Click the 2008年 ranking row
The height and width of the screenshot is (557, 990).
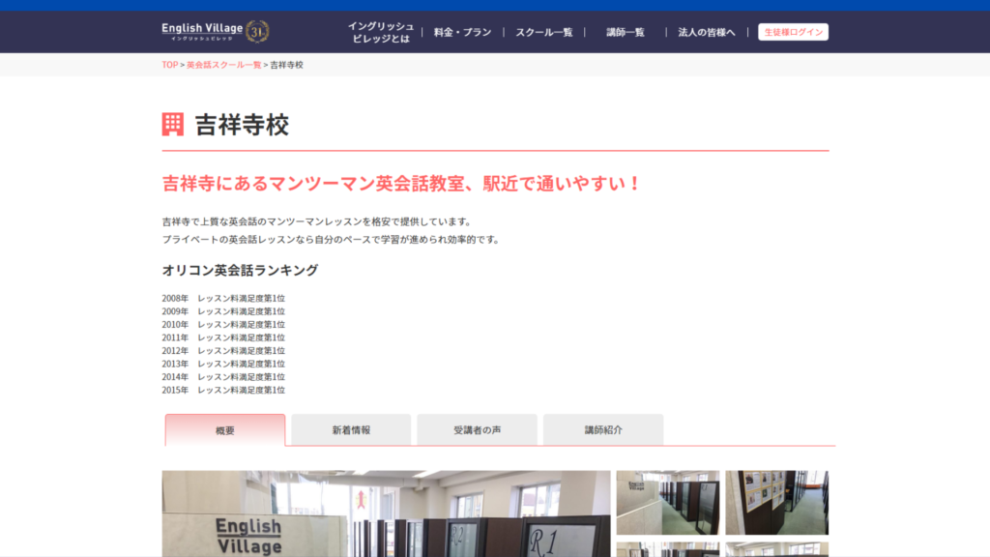pos(223,298)
